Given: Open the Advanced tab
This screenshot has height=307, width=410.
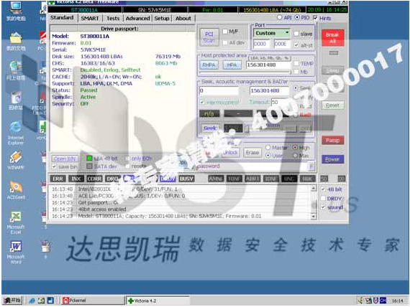Looking at the screenshot, I should click(138, 18).
